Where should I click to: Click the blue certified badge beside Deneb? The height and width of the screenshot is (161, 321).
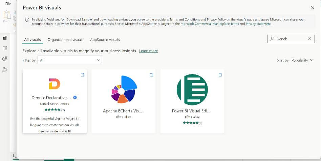coord(75,97)
